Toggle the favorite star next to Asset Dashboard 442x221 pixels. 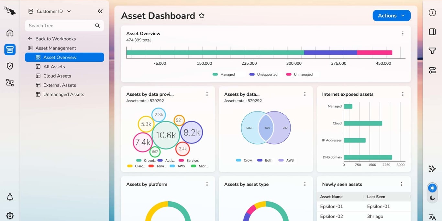tap(201, 15)
